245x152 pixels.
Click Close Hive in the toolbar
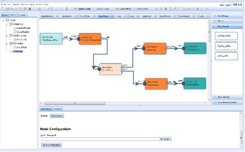click(140, 9)
